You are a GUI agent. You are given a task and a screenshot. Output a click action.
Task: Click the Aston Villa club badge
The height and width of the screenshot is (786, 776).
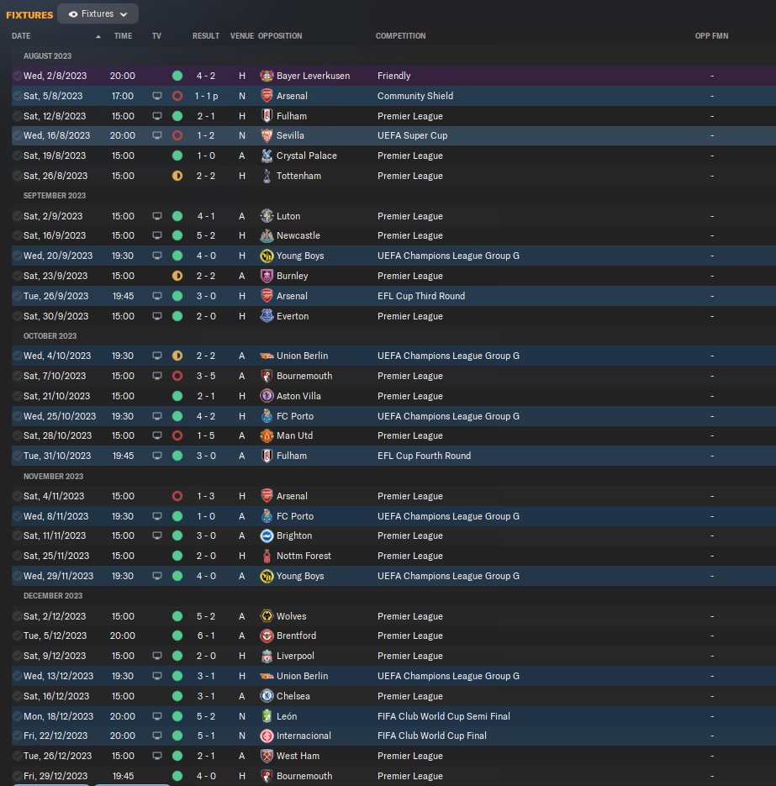pos(267,396)
